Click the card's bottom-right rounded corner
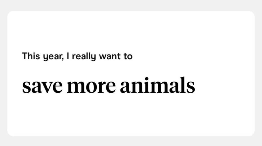Screen dimensions: 262x146 (252, 134)
